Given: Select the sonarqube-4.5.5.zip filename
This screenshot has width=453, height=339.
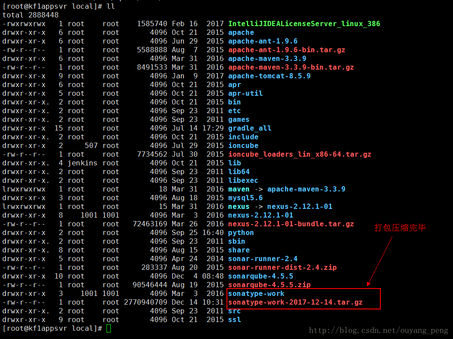Looking at the screenshot, I should (x=269, y=285).
